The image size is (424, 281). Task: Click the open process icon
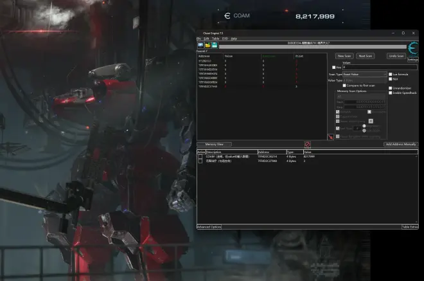pyautogui.click(x=200, y=45)
